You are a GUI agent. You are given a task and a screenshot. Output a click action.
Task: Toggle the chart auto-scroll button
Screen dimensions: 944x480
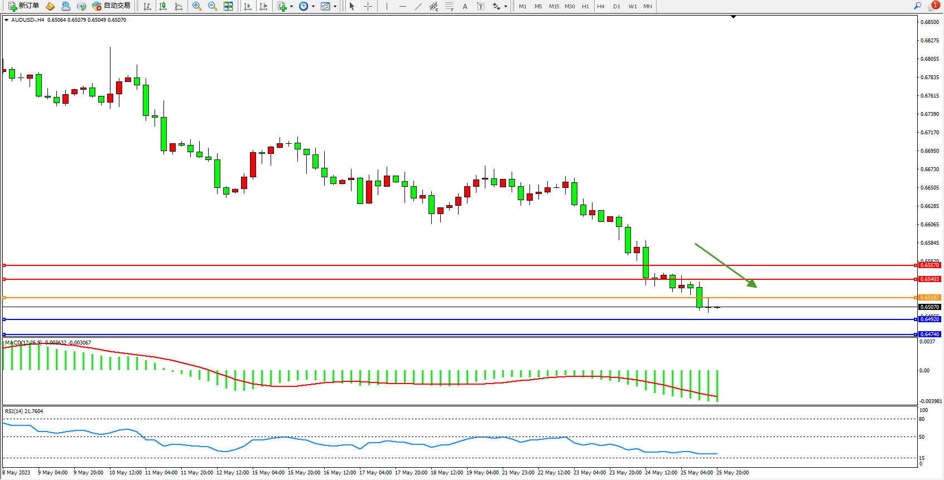(x=248, y=6)
